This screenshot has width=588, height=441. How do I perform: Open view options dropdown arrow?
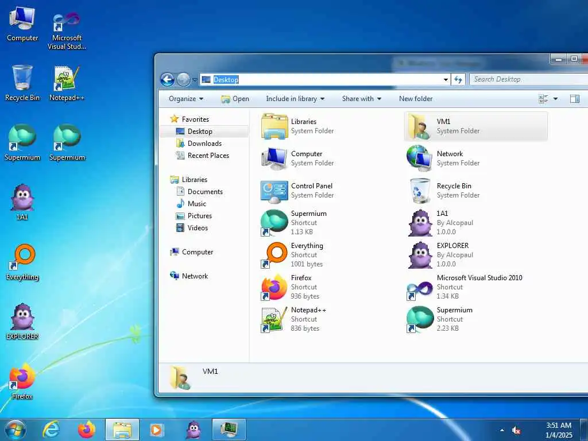click(x=555, y=99)
